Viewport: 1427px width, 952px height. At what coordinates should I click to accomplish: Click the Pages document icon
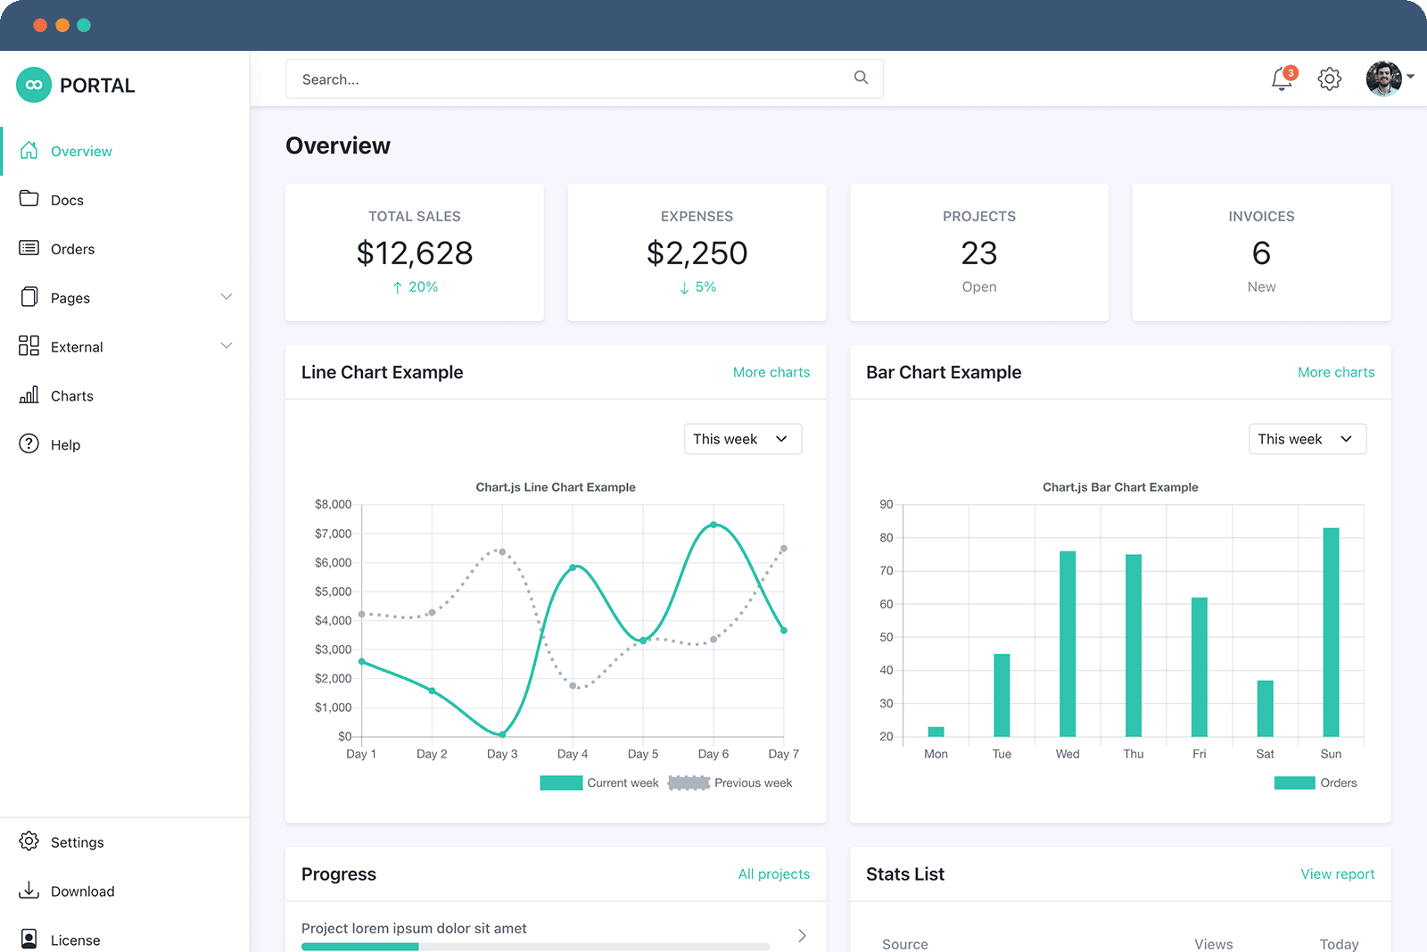29,296
